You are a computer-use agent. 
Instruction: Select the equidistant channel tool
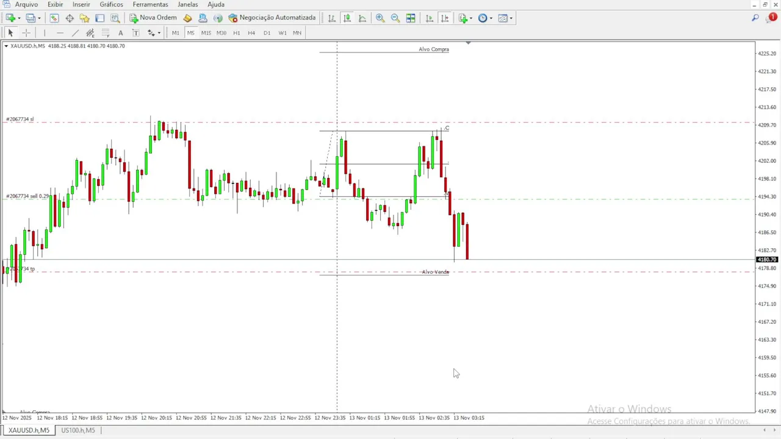click(x=90, y=33)
